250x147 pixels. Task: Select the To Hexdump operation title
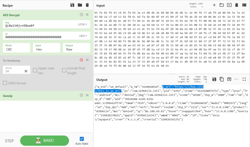pyautogui.click(x=11, y=60)
